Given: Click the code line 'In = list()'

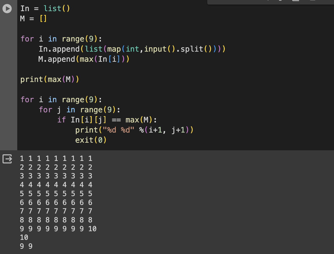Looking at the screenshot, I should point(45,9).
